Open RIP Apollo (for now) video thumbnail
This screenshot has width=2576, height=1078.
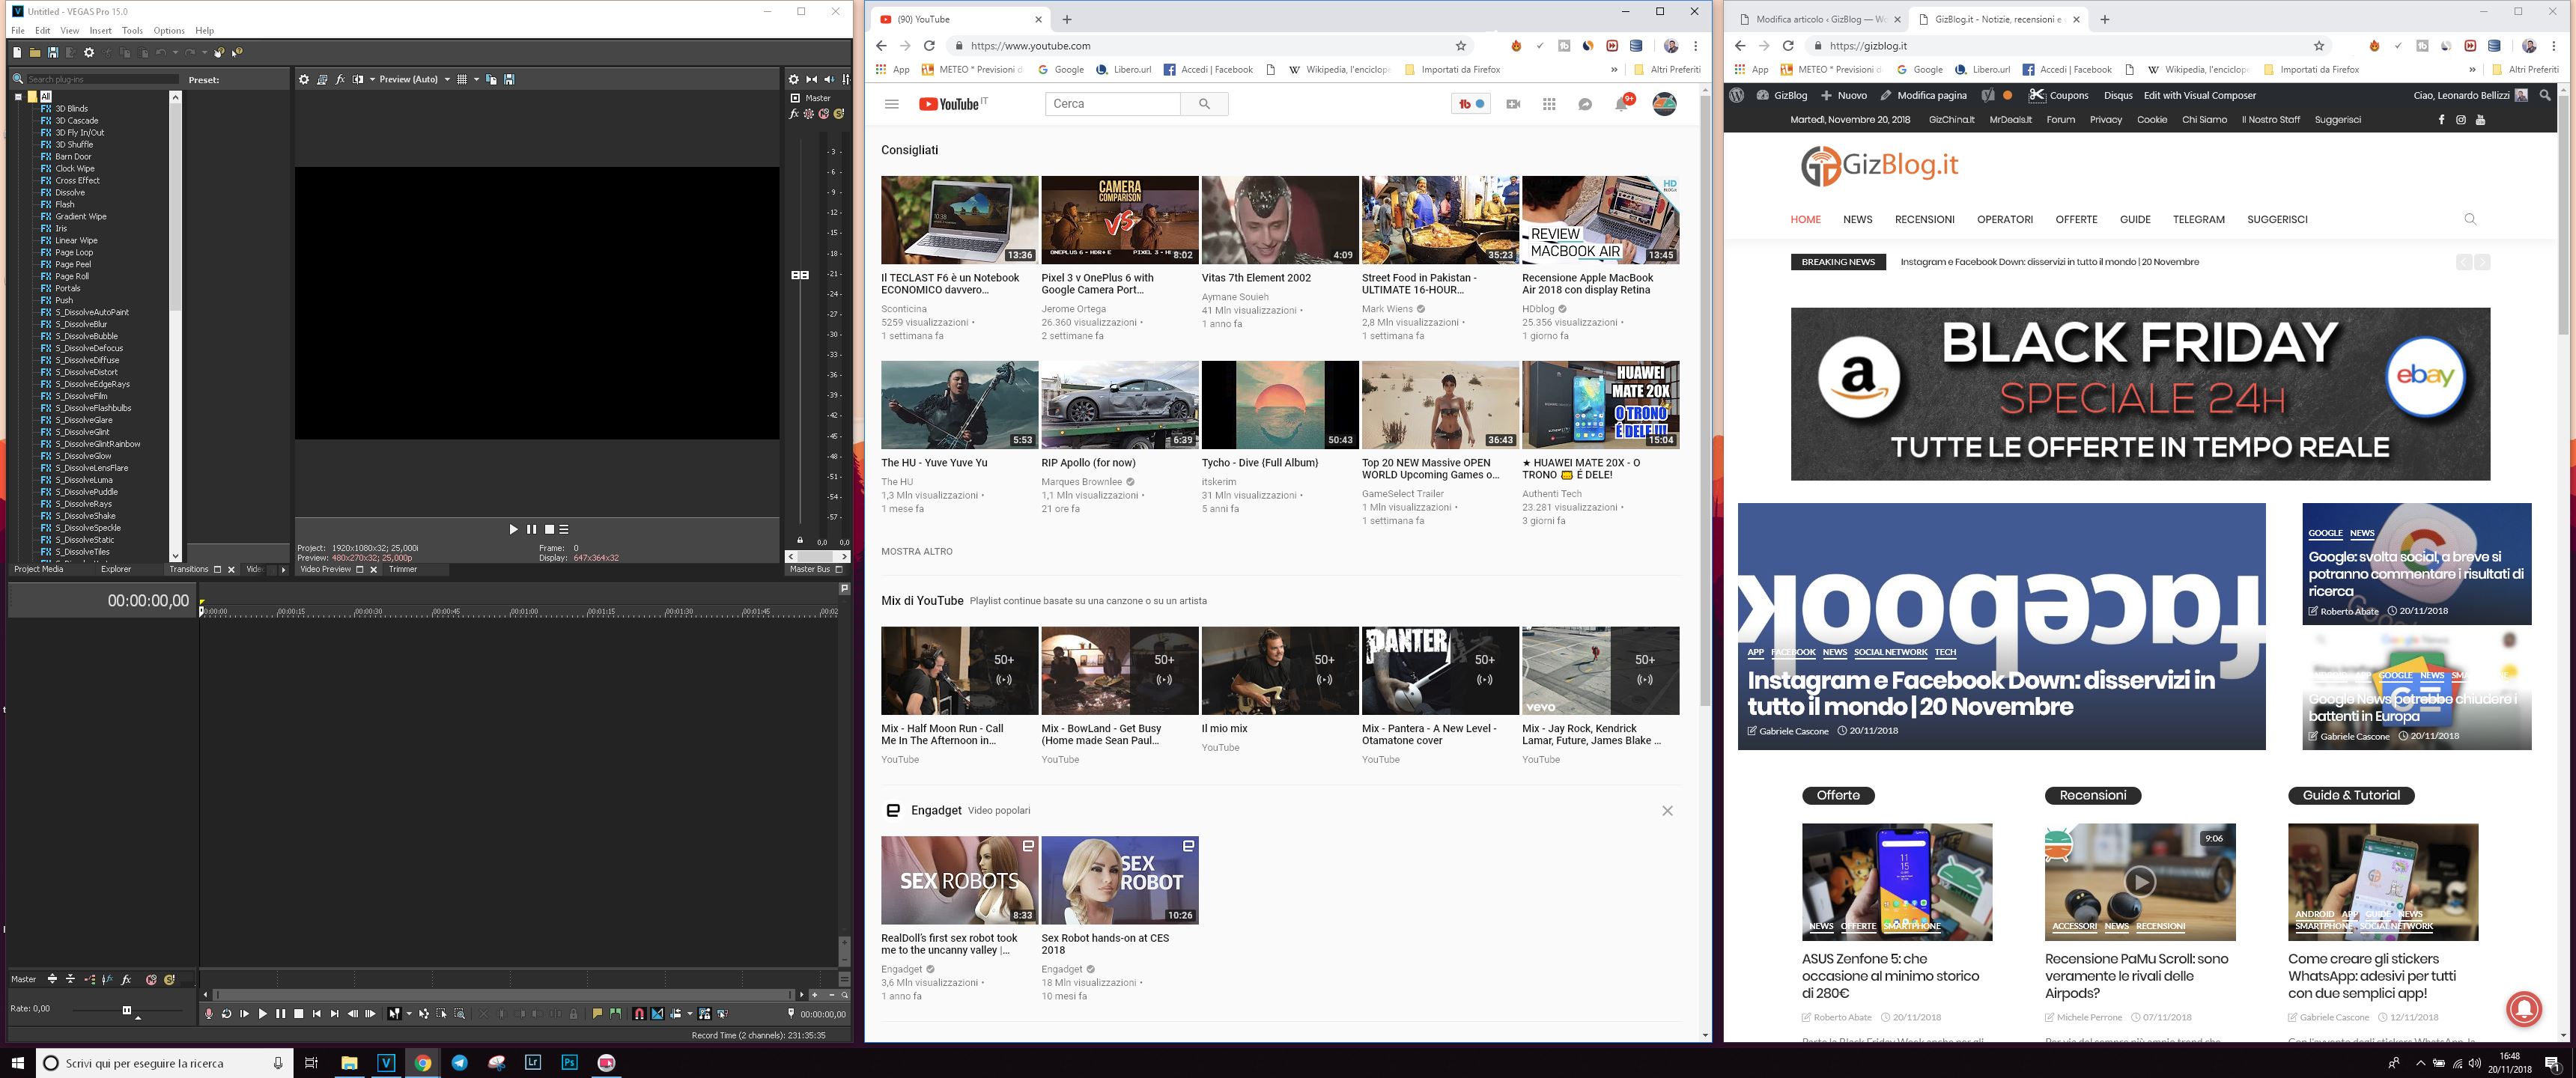point(1119,405)
